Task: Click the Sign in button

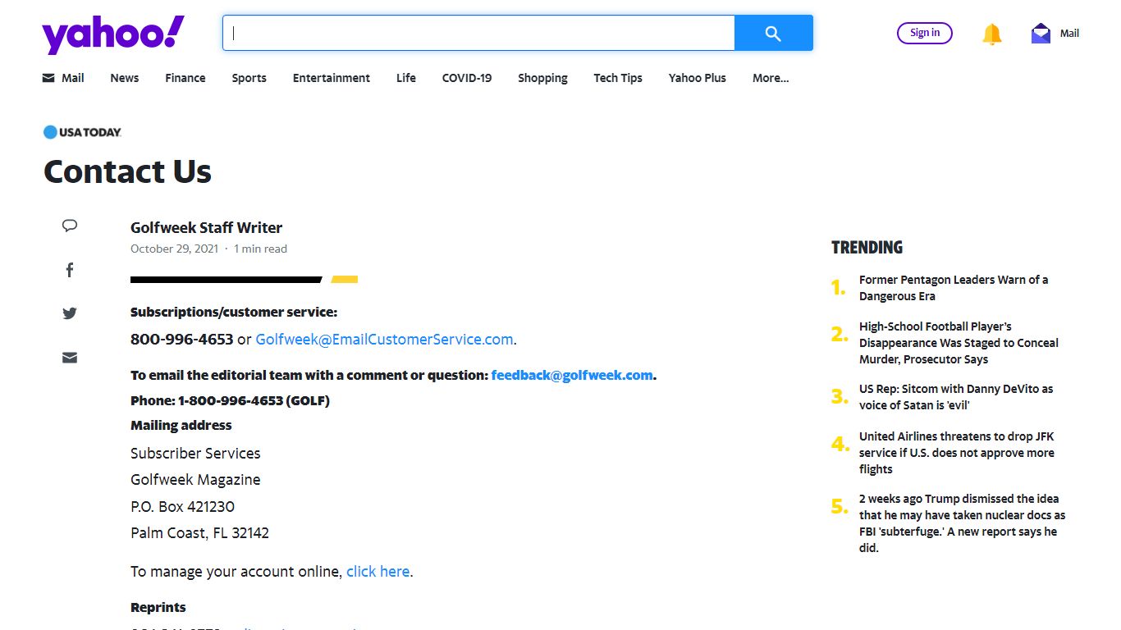Action: [925, 33]
